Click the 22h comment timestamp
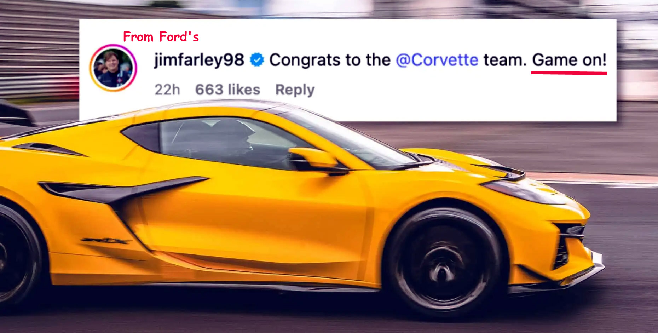The image size is (658, 333). pos(167,90)
